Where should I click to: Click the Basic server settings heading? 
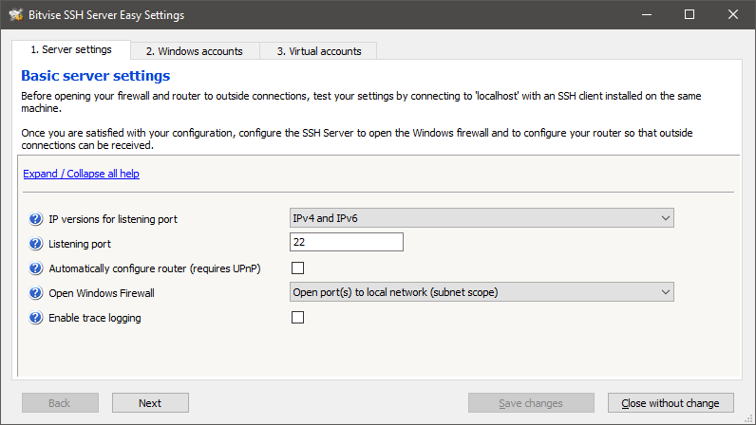96,76
